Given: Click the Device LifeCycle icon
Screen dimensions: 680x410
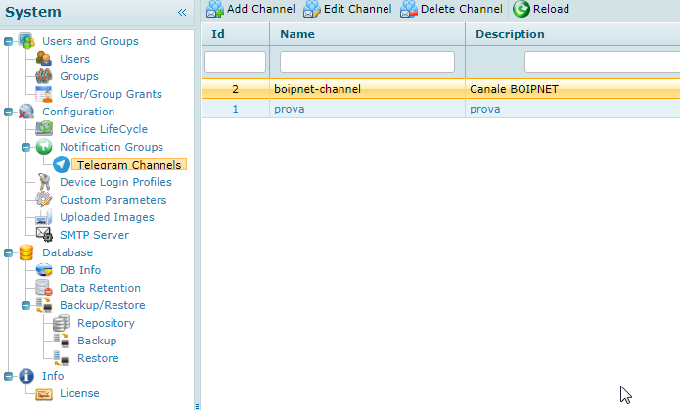Looking at the screenshot, I should tap(44, 129).
